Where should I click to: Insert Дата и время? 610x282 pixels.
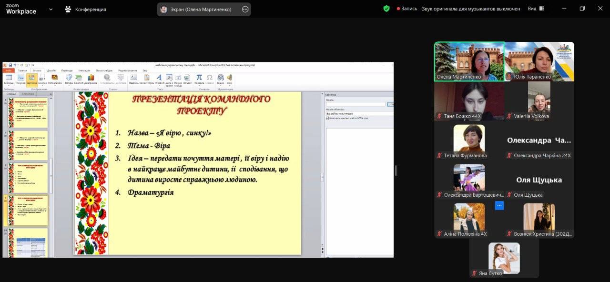tap(169, 80)
